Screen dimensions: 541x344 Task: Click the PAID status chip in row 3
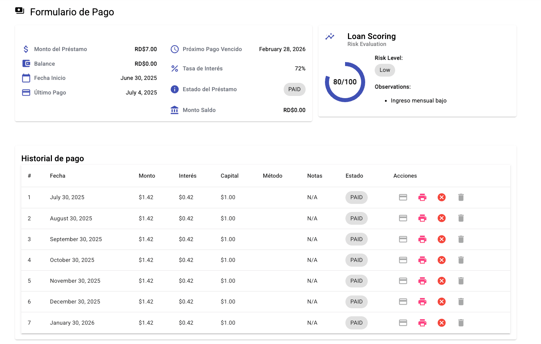(356, 239)
